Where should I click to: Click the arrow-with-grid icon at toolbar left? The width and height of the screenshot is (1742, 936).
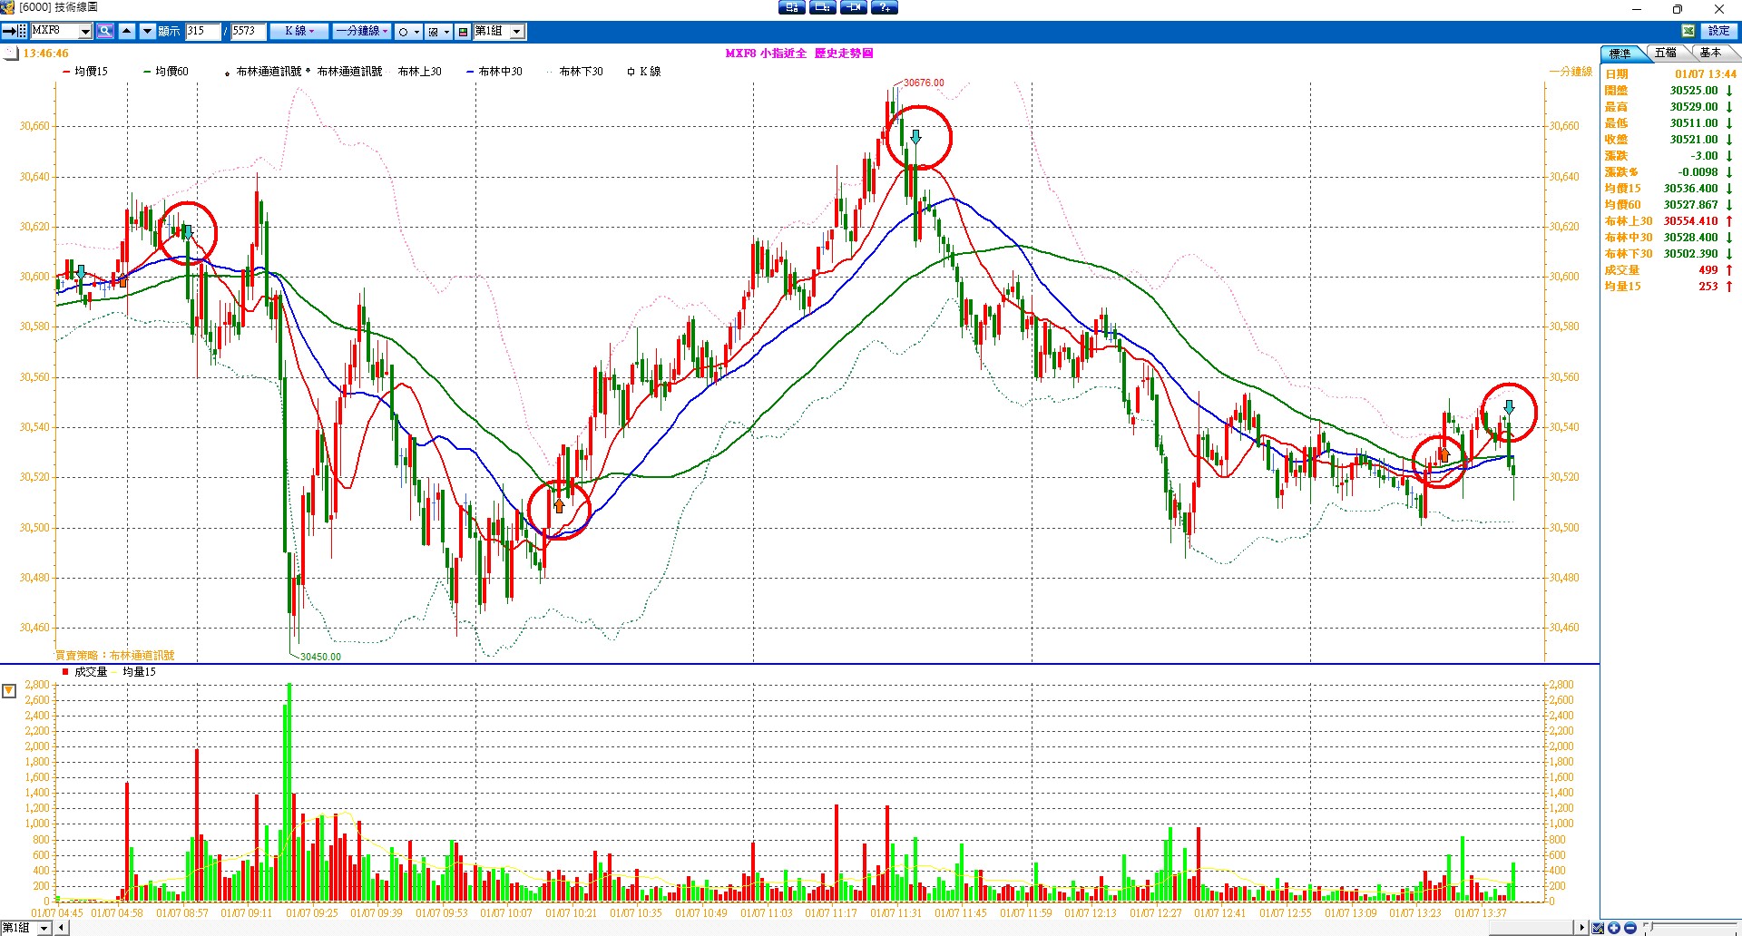tap(15, 32)
